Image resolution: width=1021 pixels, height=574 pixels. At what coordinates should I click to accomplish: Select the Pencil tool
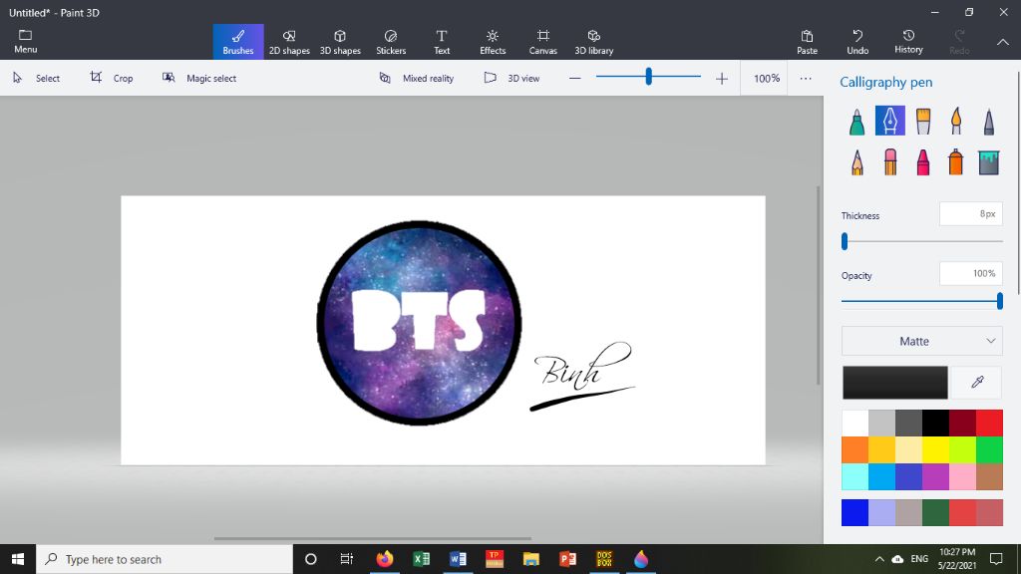point(856,162)
